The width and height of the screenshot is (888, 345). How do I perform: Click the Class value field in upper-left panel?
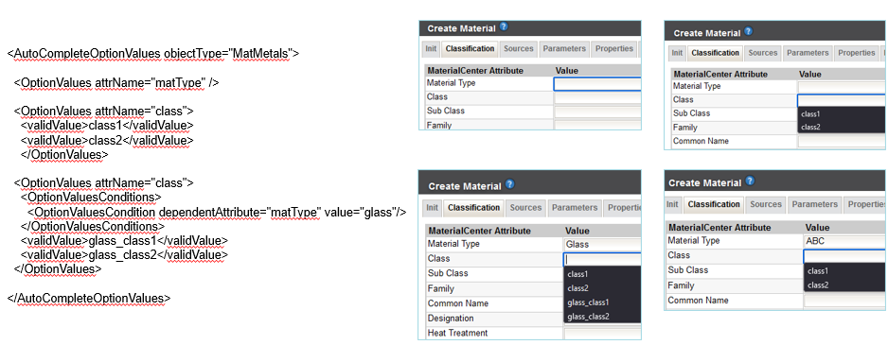point(597,98)
